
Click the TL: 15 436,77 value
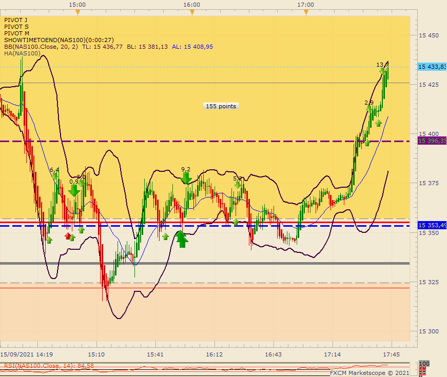tap(102, 47)
